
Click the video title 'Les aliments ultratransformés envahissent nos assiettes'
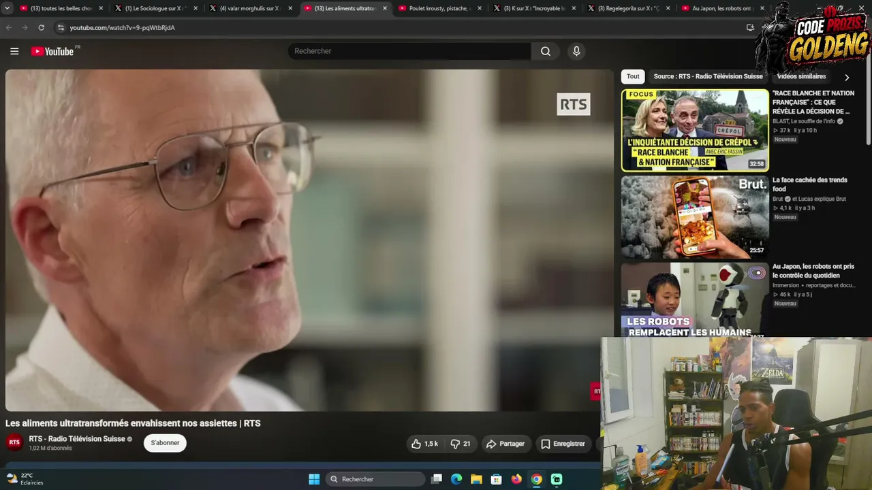(x=133, y=423)
